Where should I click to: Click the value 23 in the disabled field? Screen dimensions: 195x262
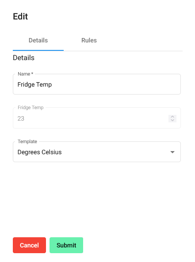pos(21,119)
